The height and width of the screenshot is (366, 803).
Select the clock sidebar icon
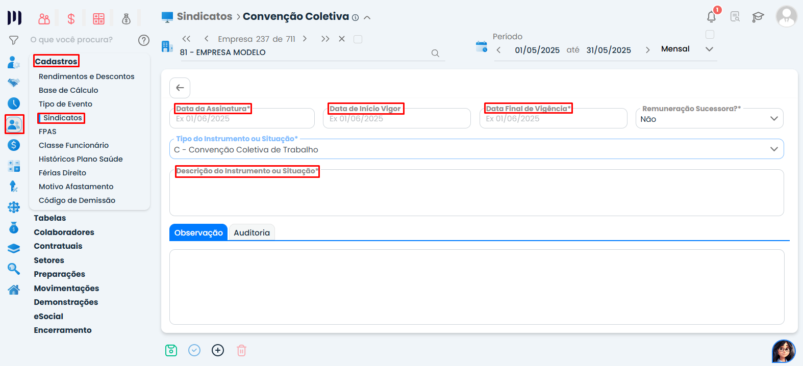14,103
